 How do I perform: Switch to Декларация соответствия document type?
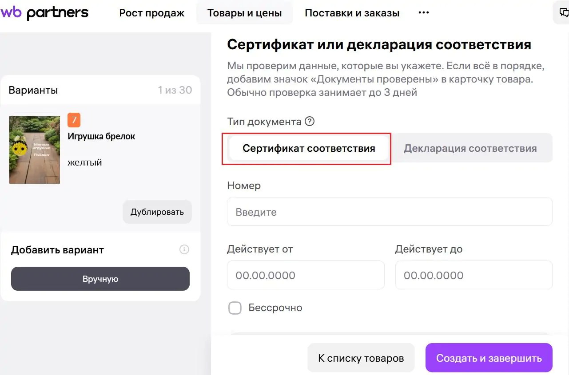point(470,148)
